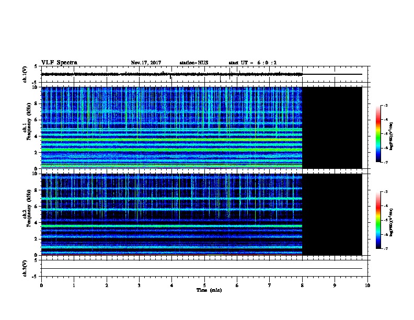
Task: Click the time axis tick label '5'
Action: click(x=204, y=285)
